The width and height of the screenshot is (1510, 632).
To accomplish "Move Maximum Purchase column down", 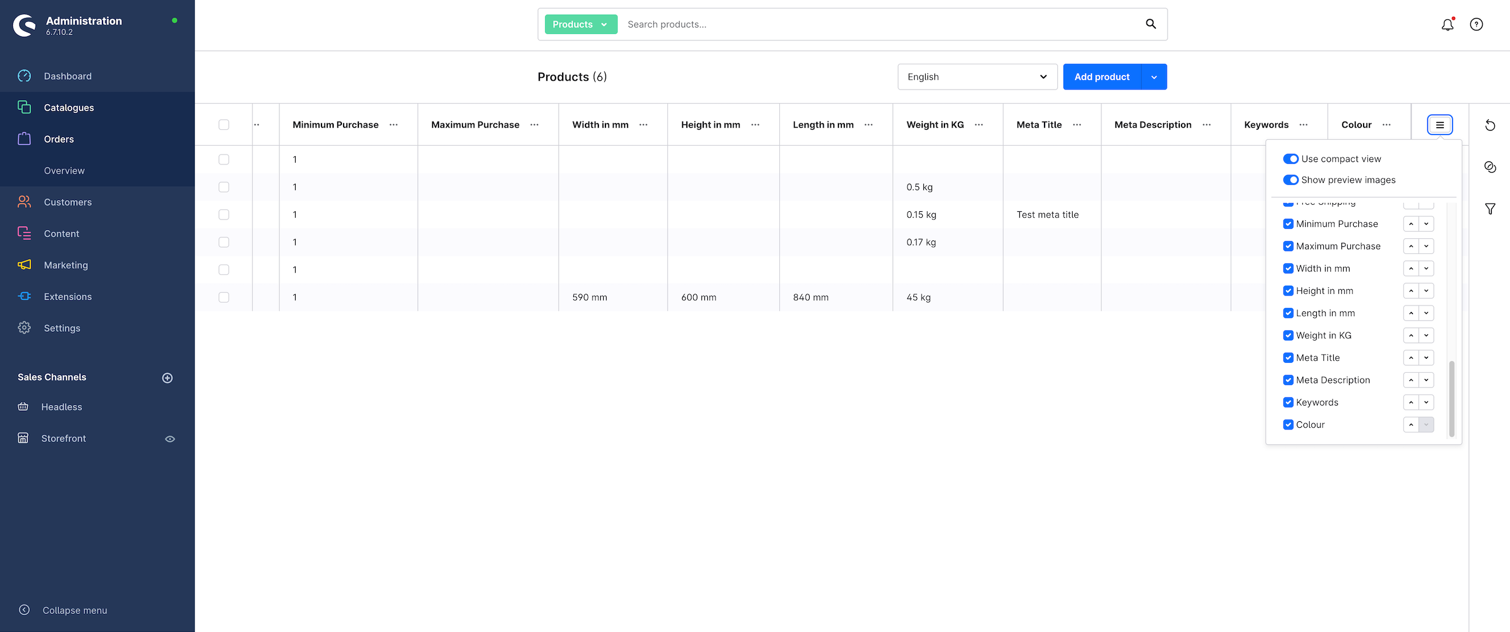I will click(1426, 246).
